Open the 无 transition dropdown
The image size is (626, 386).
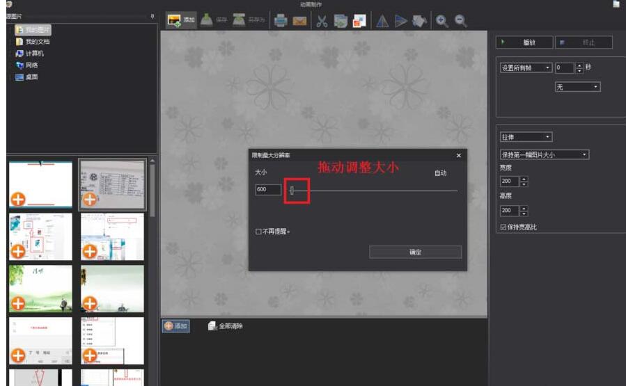point(578,87)
